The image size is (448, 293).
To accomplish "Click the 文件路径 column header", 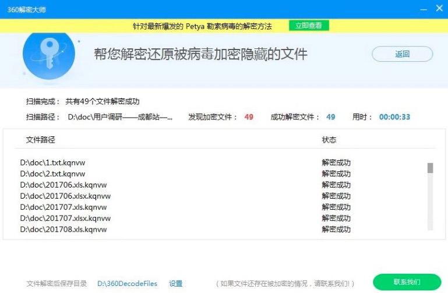I will click(41, 140).
